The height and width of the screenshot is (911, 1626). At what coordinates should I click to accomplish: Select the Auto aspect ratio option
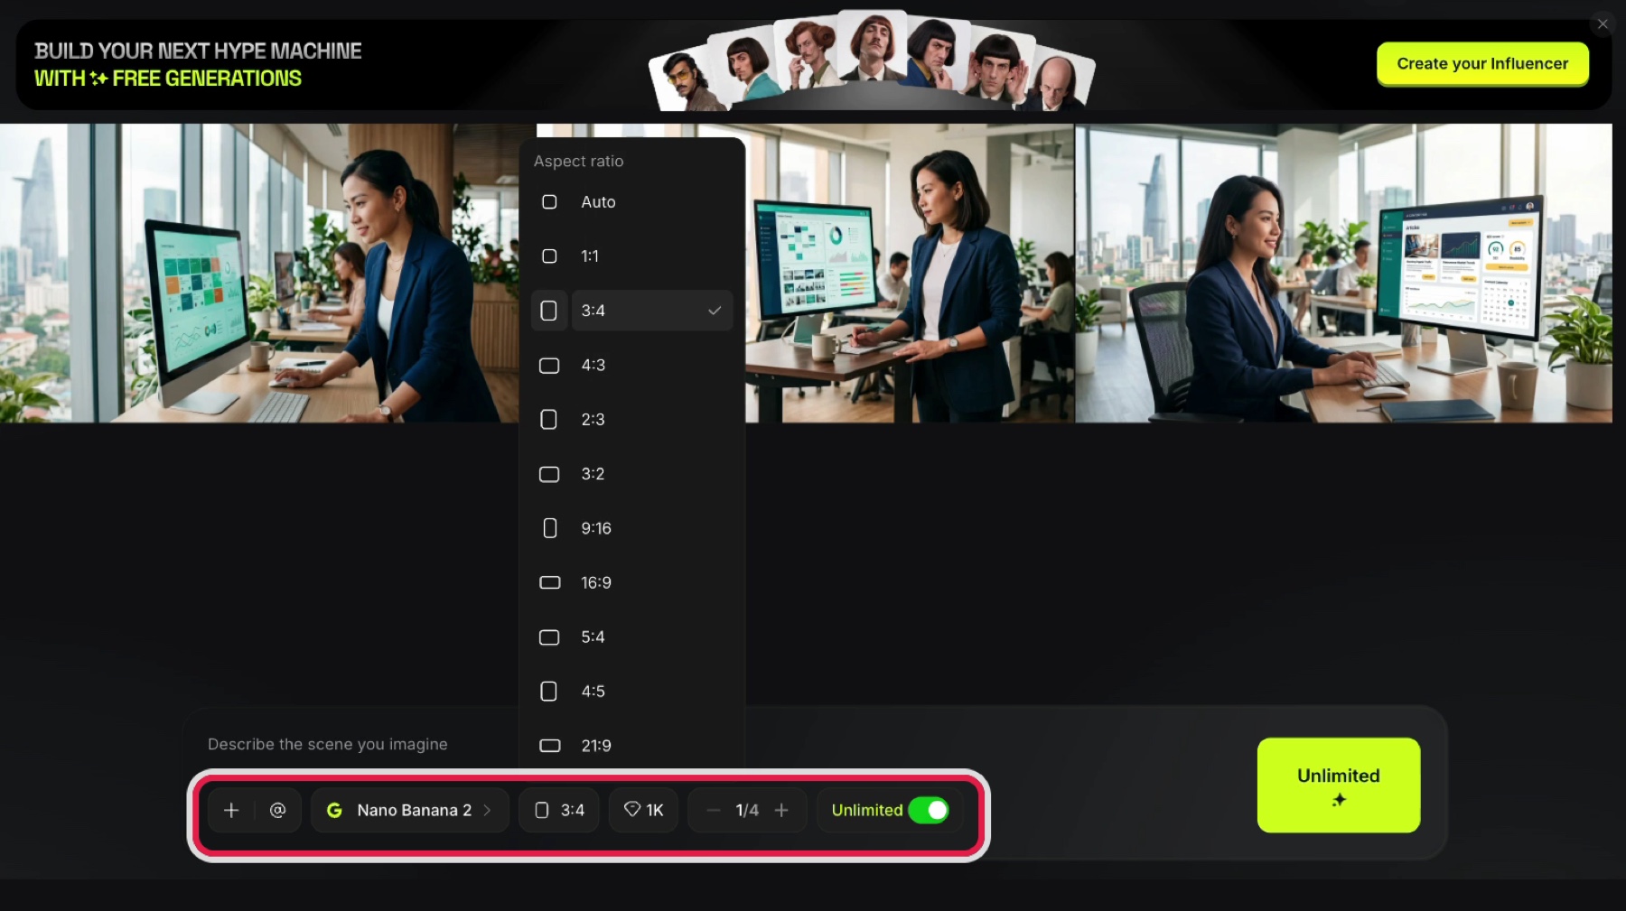pos(631,202)
